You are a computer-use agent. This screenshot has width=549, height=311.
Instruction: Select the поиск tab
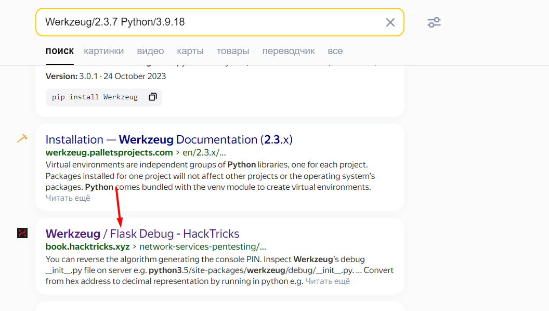pyautogui.click(x=59, y=51)
